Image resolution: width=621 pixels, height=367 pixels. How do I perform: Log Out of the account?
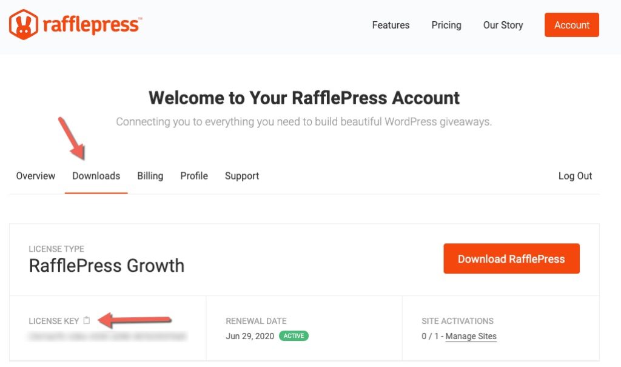tap(575, 175)
